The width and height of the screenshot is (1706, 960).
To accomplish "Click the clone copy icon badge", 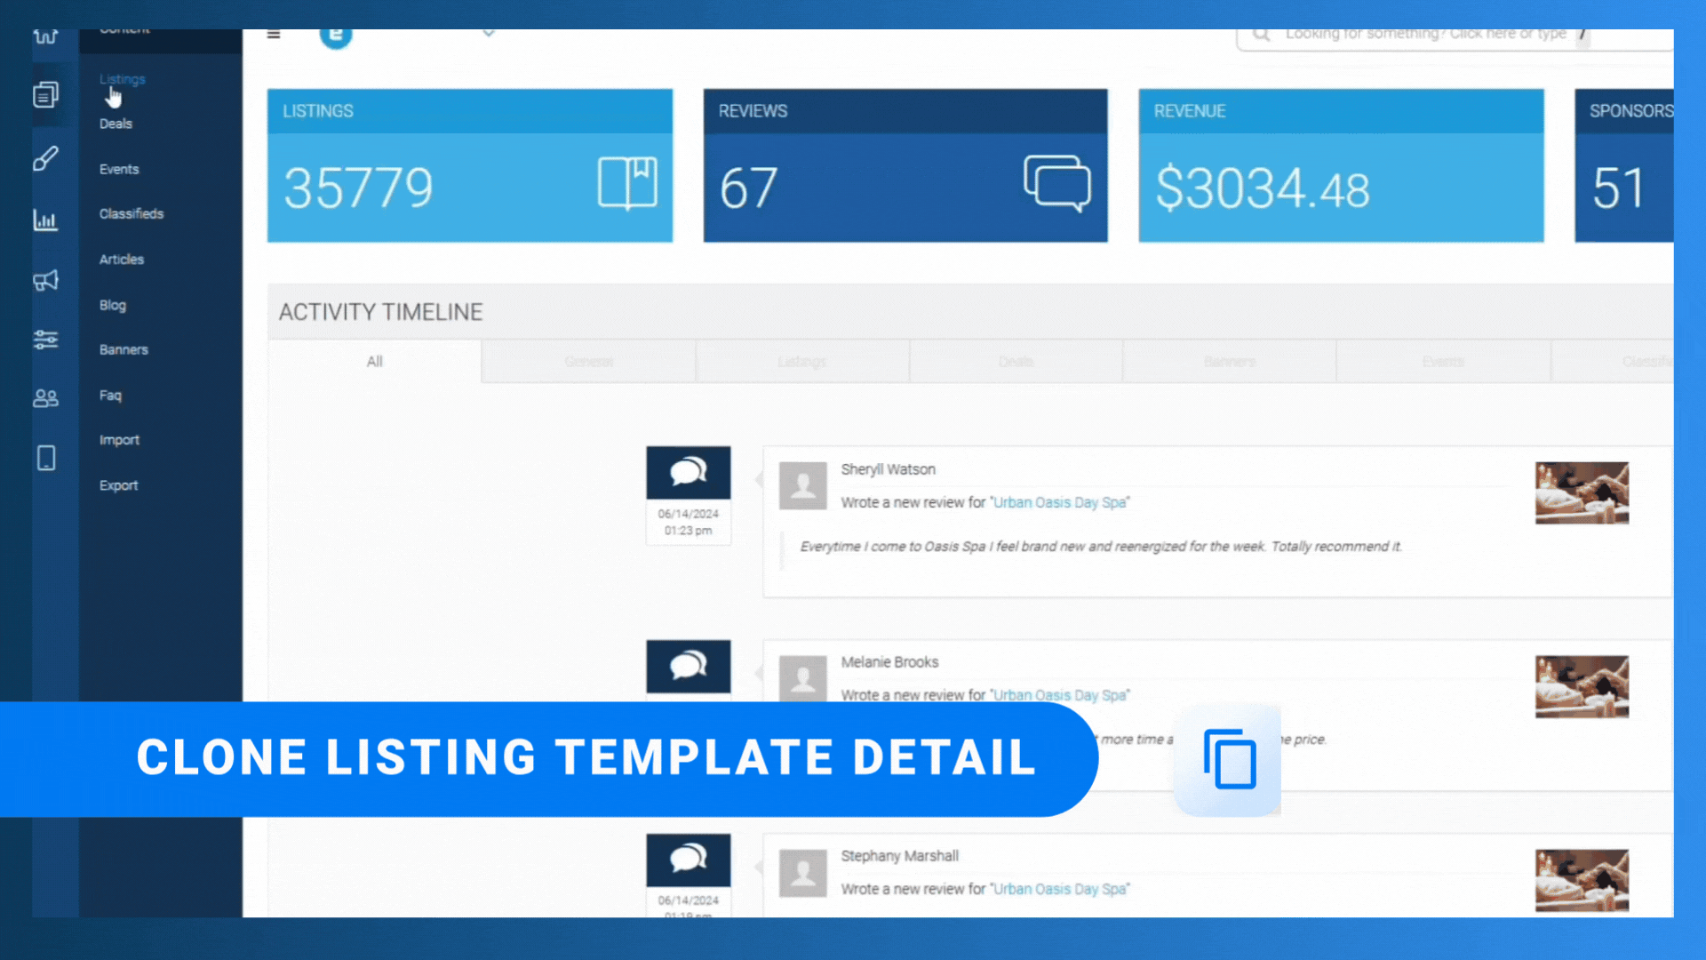I will (x=1228, y=760).
